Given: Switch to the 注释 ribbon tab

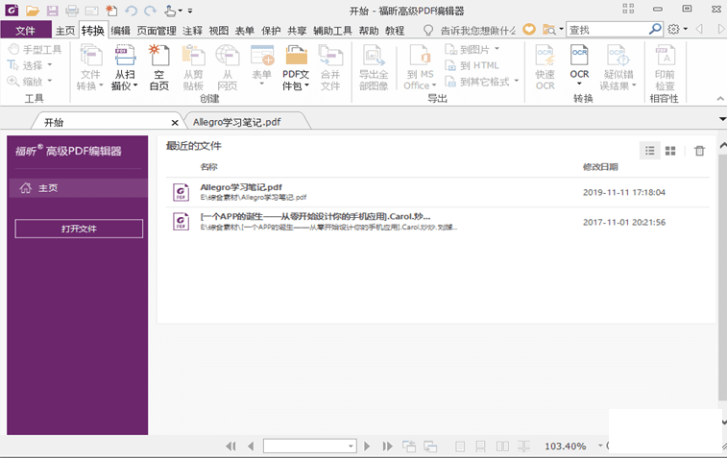Looking at the screenshot, I should click(x=192, y=30).
